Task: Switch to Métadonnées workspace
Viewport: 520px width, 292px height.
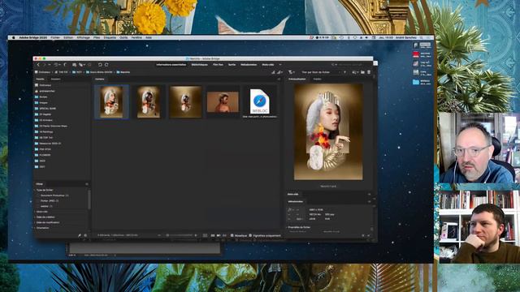Action: pyautogui.click(x=249, y=65)
